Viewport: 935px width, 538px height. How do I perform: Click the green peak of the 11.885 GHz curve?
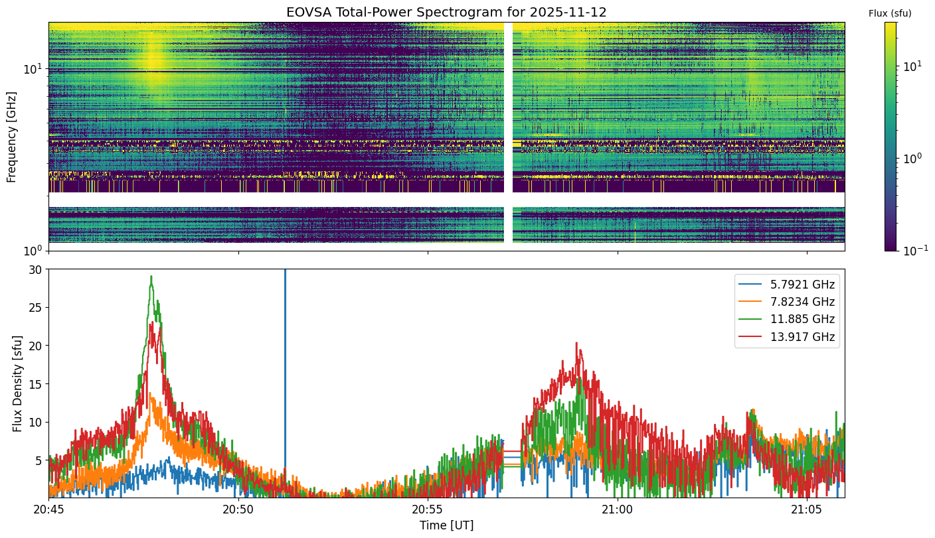point(151,279)
